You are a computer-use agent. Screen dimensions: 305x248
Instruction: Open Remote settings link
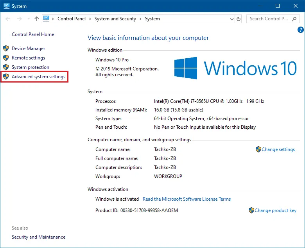pos(29,58)
